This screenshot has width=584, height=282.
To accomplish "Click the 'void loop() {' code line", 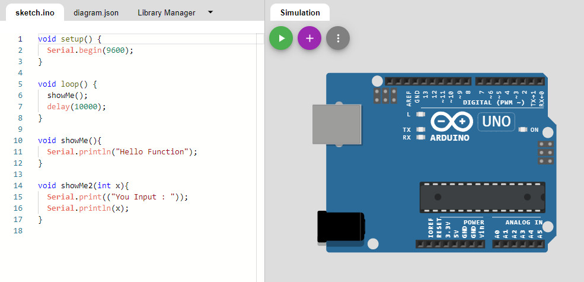I will (x=68, y=84).
